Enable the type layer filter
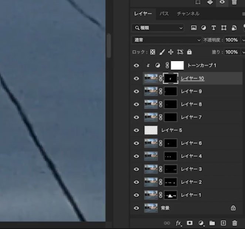Viewport: 245px width, 229px height. click(213, 28)
